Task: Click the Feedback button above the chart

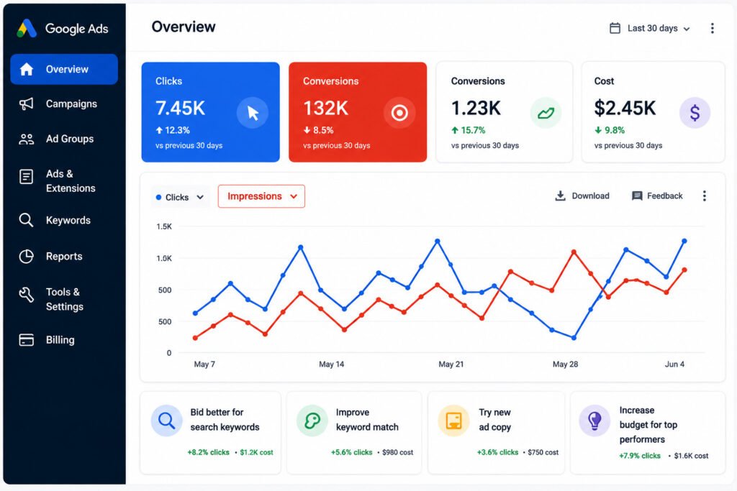Action: (x=657, y=196)
